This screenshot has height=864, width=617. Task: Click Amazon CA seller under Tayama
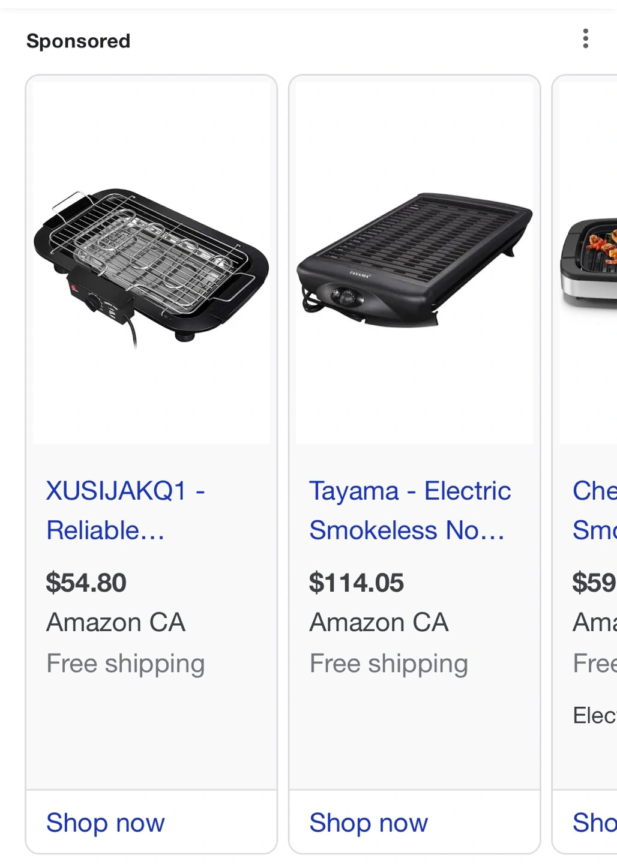[x=379, y=623]
